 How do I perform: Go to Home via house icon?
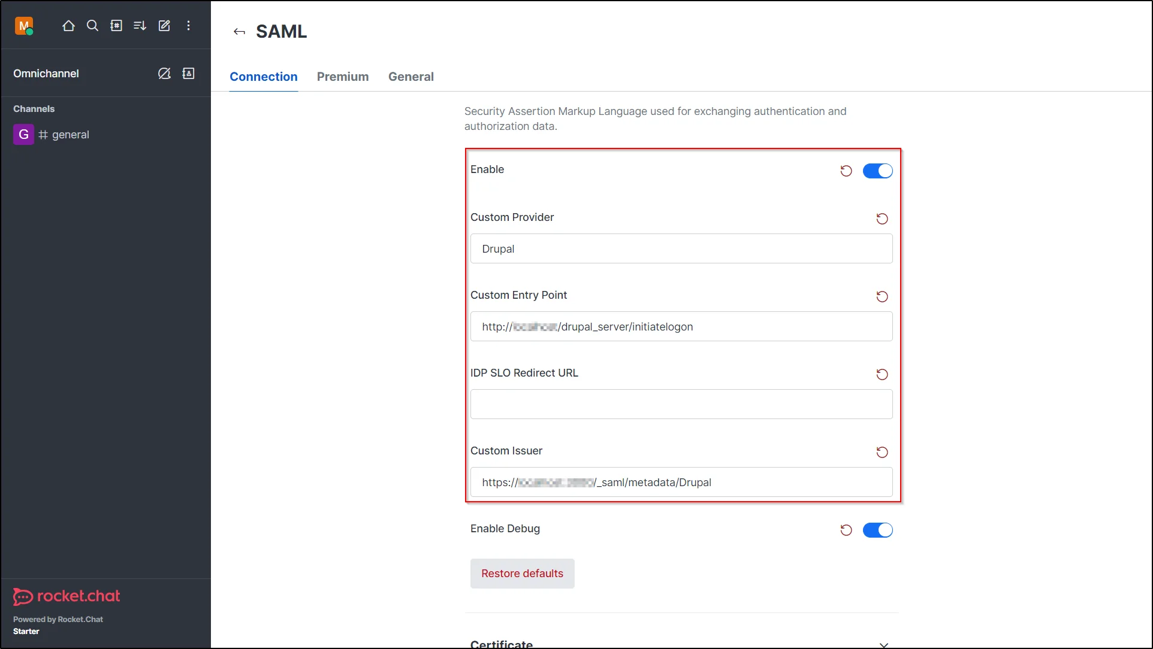(x=68, y=26)
